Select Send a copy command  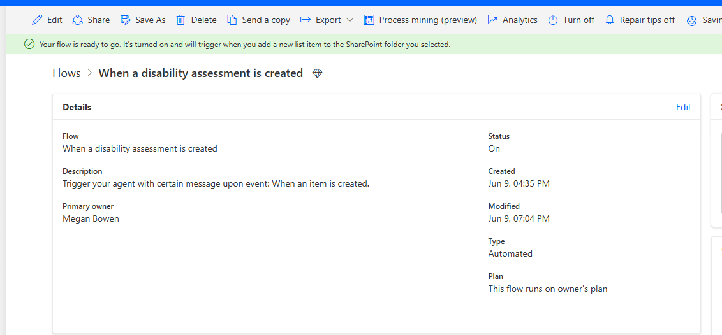[265, 20]
